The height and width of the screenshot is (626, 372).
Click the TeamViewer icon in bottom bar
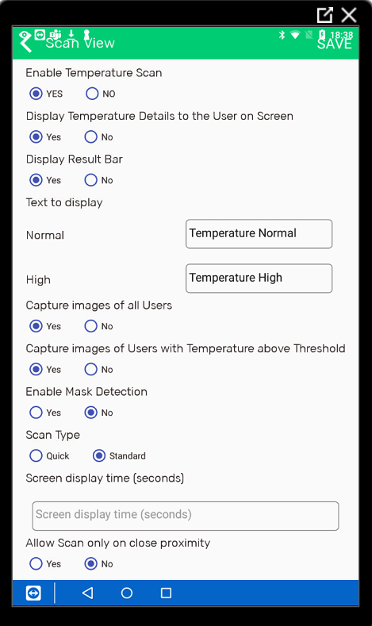[33, 593]
